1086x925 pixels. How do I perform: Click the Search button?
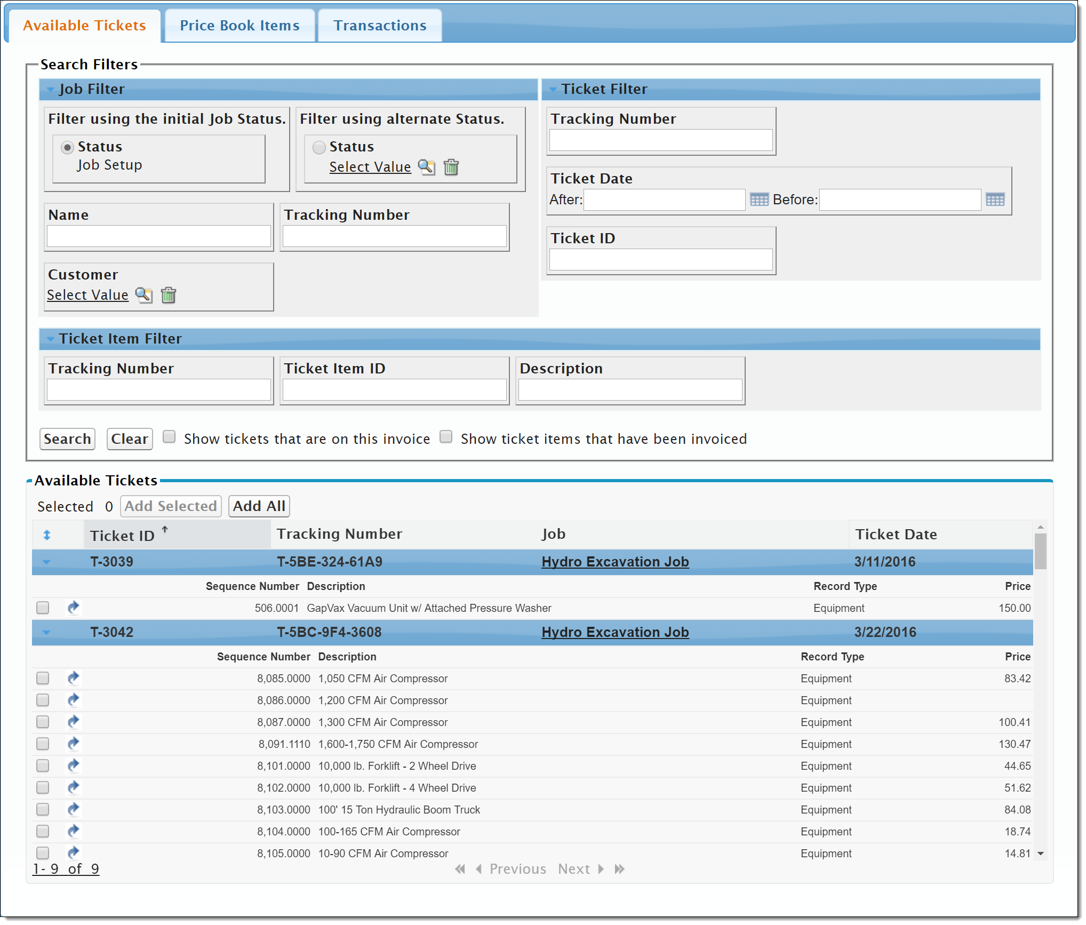pyautogui.click(x=67, y=439)
